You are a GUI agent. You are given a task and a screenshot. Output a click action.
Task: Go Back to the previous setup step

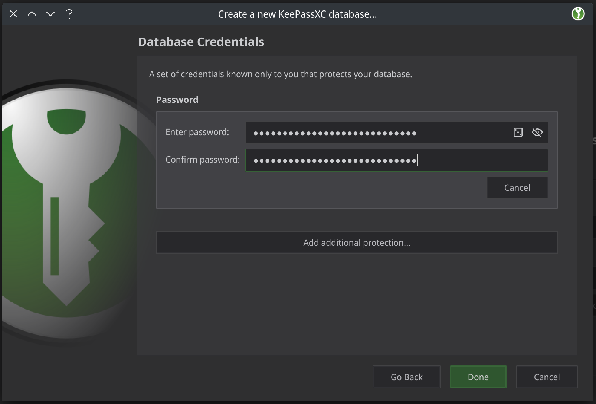(406, 377)
